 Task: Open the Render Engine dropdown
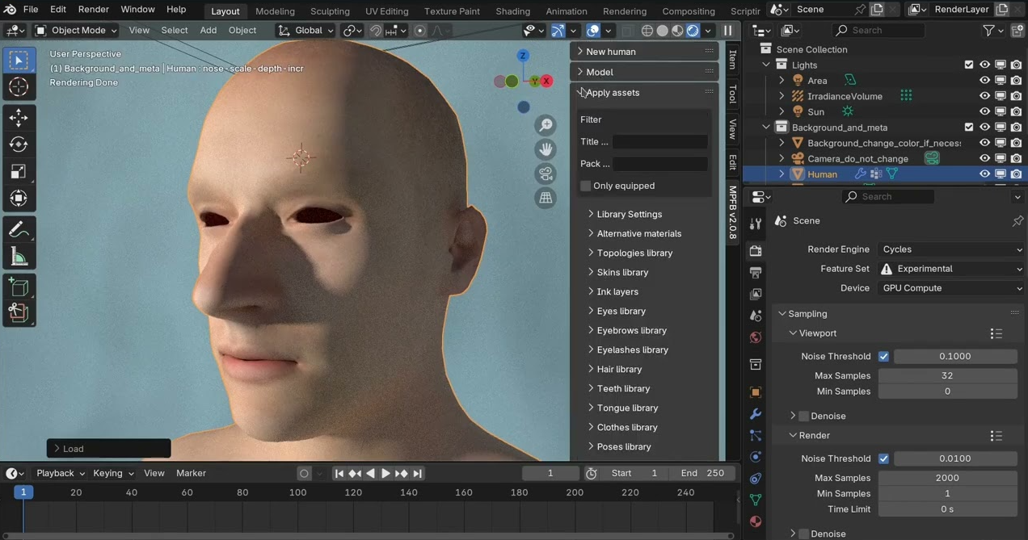[950, 249]
